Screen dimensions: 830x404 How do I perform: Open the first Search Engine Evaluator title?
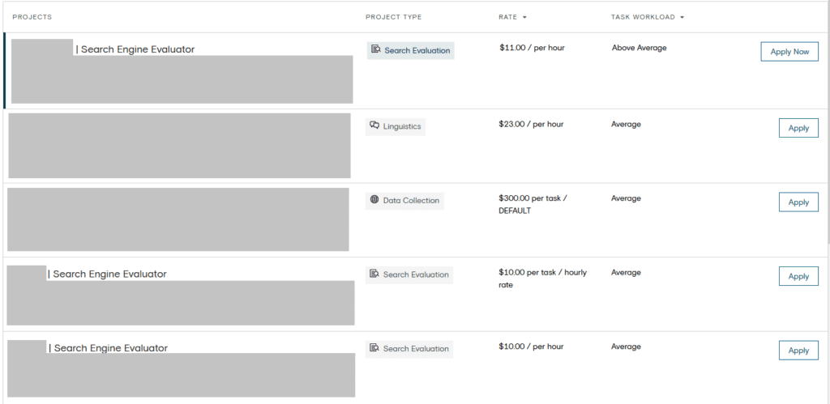coord(135,49)
